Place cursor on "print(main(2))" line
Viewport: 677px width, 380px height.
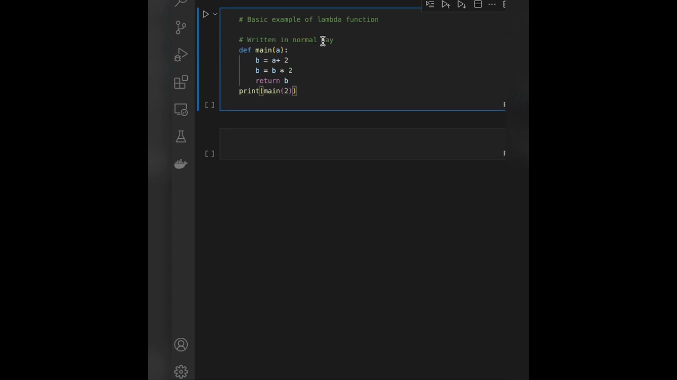click(x=268, y=91)
